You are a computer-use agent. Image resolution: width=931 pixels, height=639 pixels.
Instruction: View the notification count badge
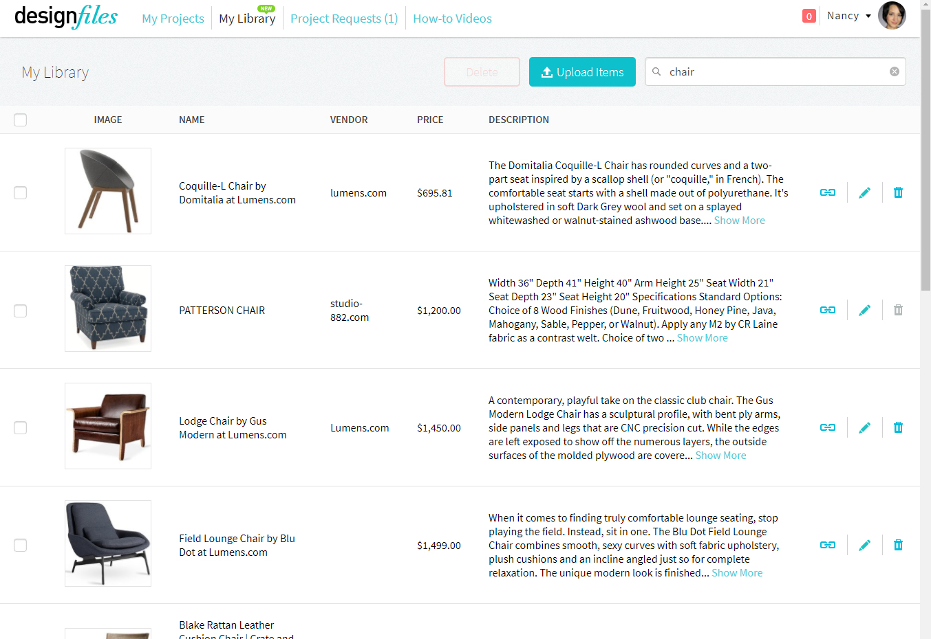[809, 15]
